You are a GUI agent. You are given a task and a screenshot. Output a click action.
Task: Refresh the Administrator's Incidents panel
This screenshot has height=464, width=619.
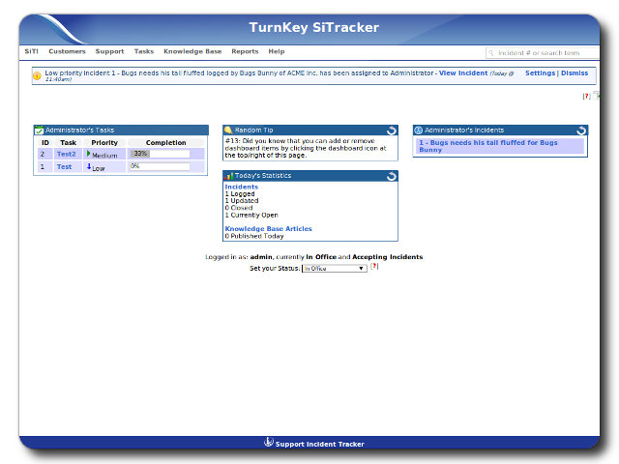point(581,130)
